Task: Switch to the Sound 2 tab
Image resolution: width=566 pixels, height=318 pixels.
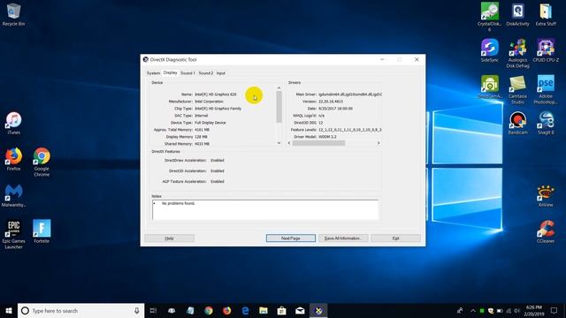Action: click(x=206, y=73)
